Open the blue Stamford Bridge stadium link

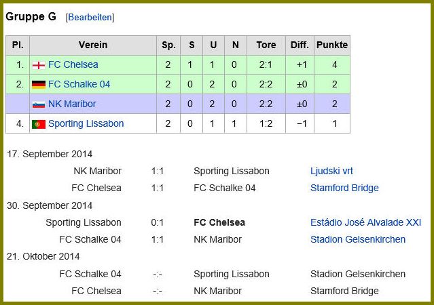[344, 188]
